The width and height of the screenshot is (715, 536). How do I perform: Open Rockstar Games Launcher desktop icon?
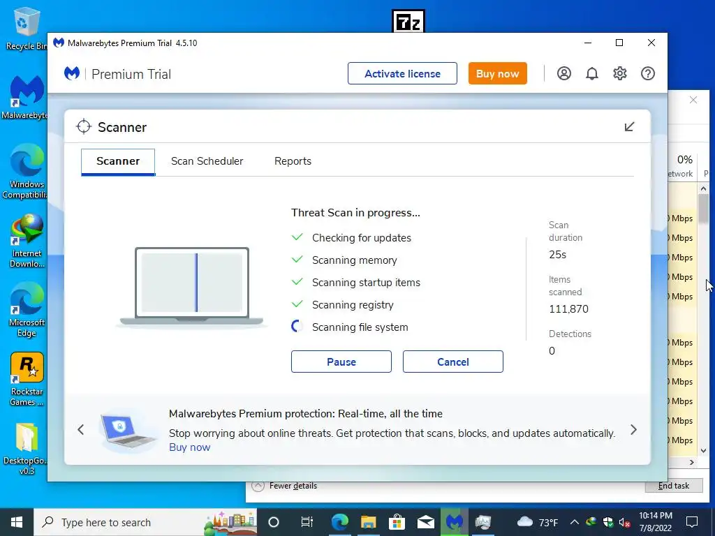pyautogui.click(x=27, y=379)
